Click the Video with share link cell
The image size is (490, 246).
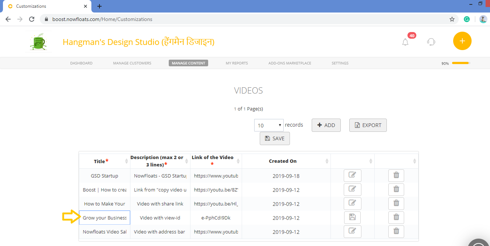tap(160, 204)
